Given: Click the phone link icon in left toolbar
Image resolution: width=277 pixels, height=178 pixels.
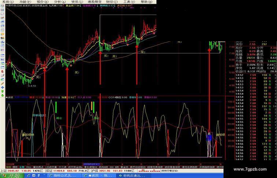Looking at the screenshot, I should point(3,75).
